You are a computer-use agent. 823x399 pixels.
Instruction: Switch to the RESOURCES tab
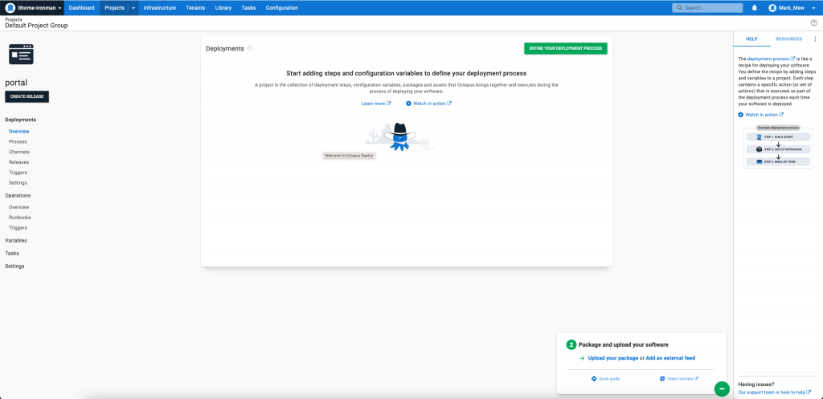click(x=788, y=39)
